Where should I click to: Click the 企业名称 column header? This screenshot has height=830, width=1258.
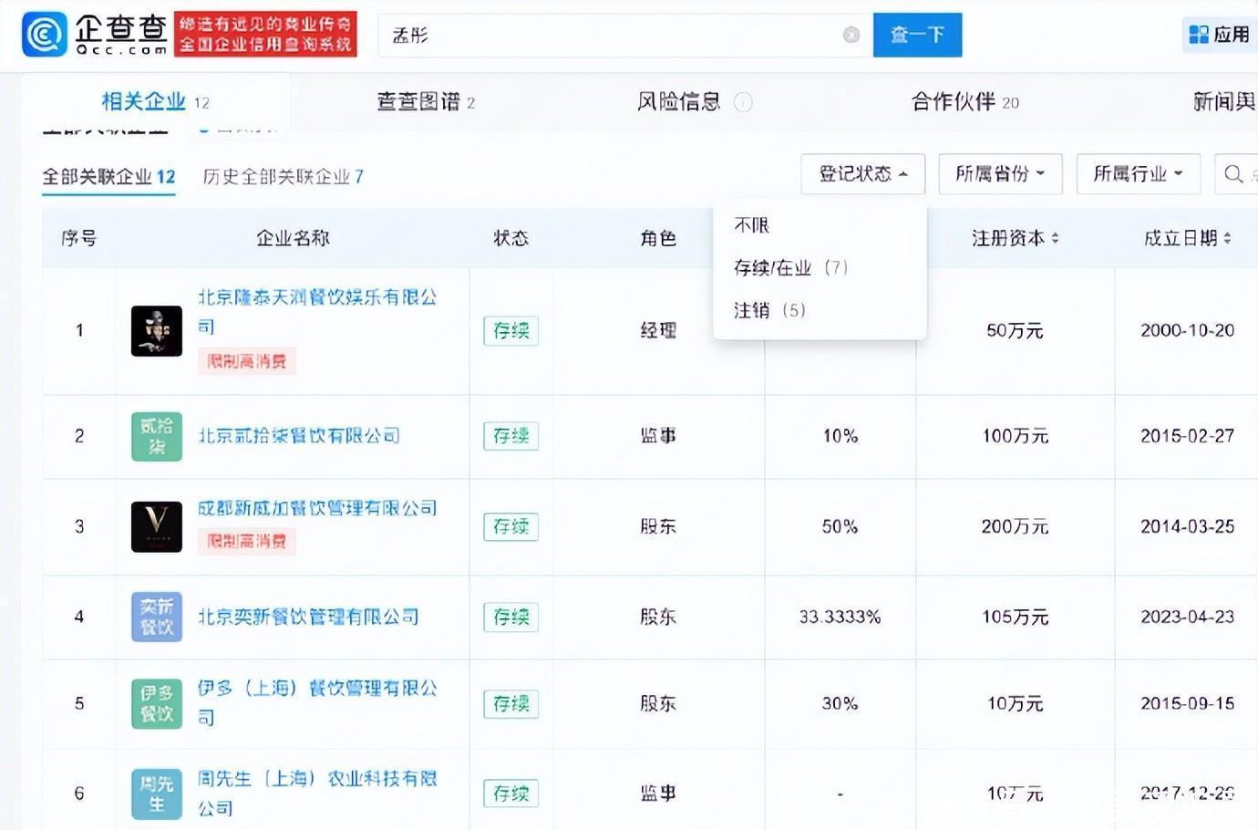tap(293, 238)
